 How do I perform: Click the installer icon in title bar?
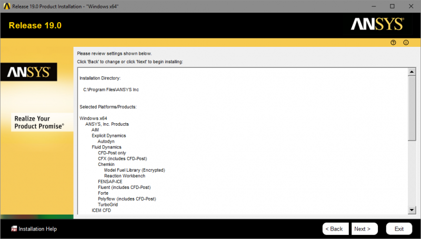click(x=6, y=6)
